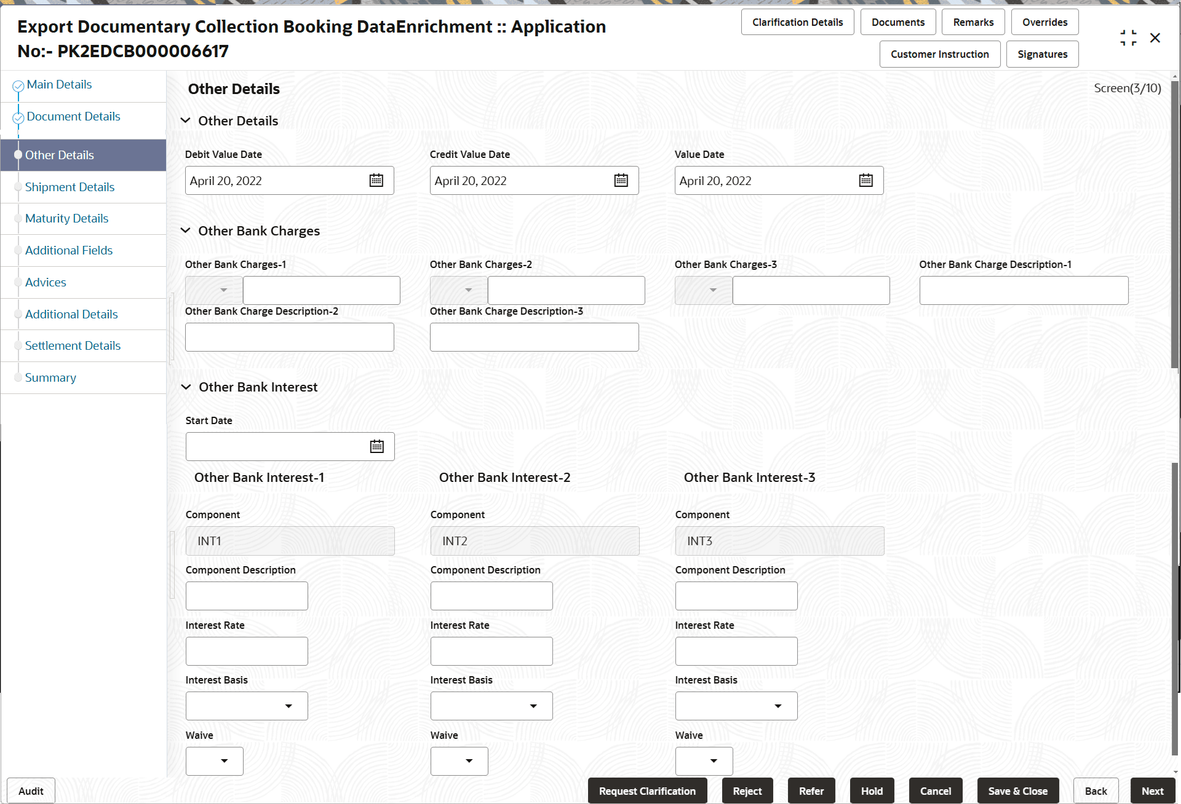Click the restore-down window icon
Image resolution: width=1181 pixels, height=804 pixels.
pos(1128,38)
